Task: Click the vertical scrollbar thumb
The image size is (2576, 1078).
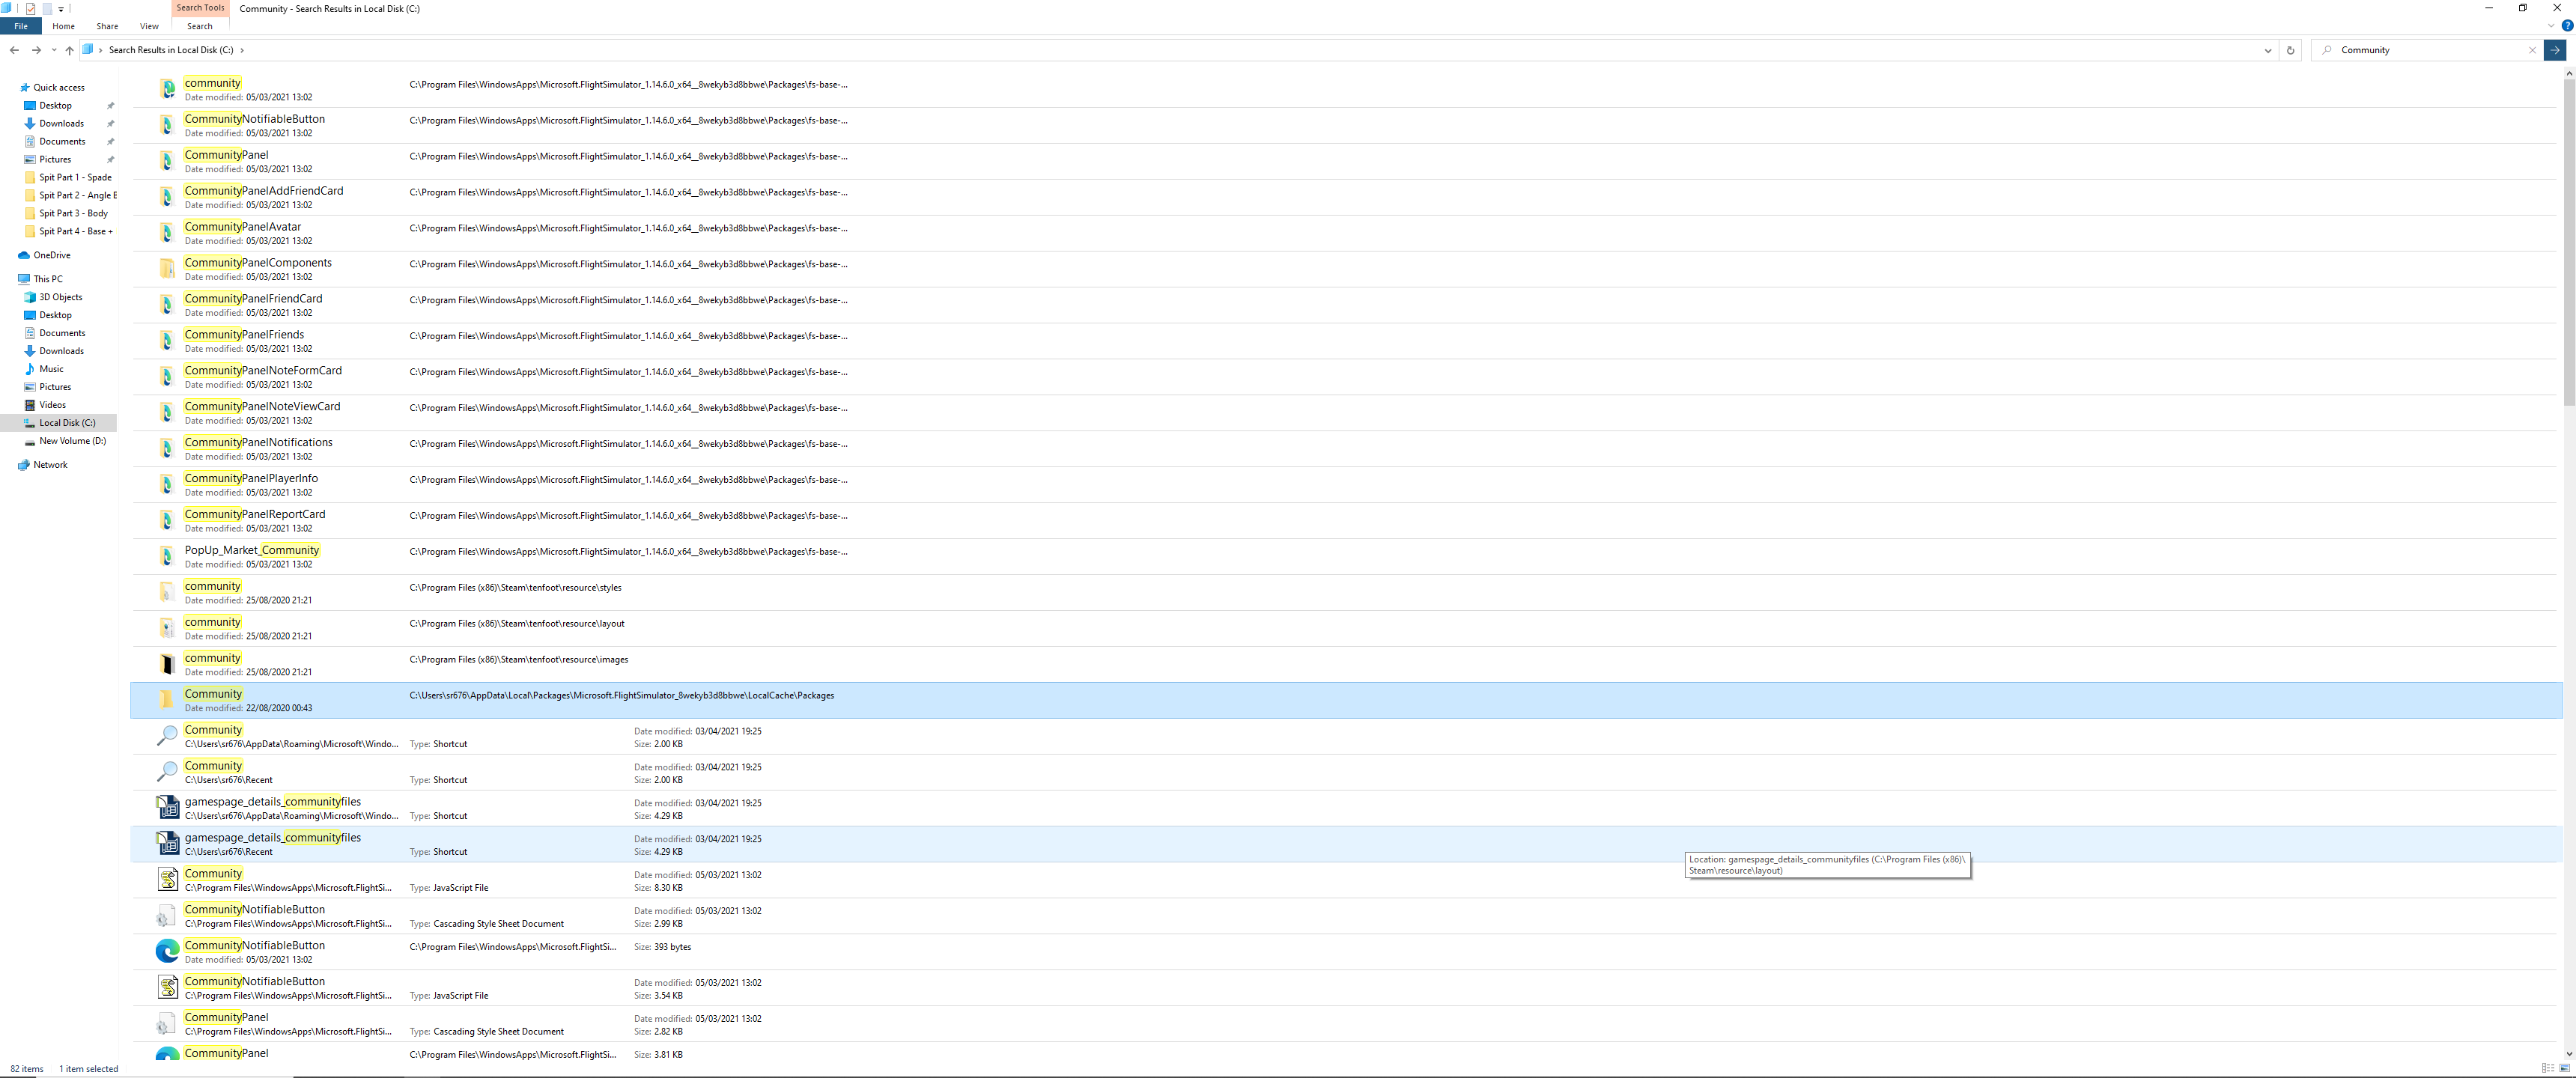Action: pos(2568,243)
